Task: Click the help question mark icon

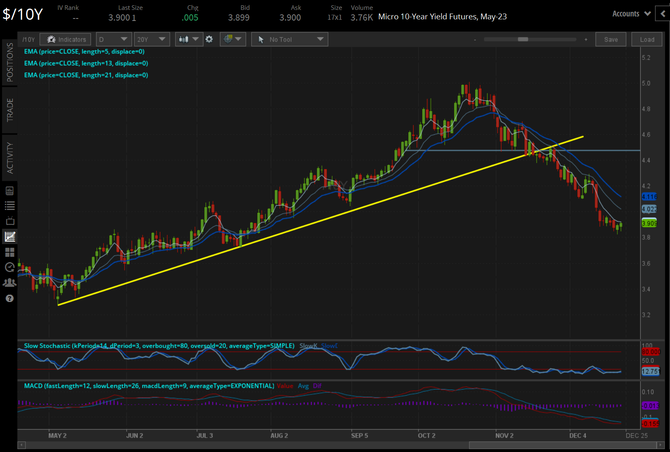Action: click(9, 298)
